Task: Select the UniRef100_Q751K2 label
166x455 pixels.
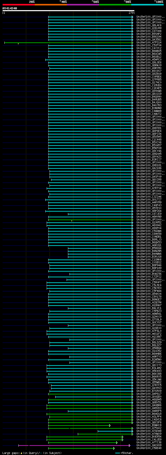Action: (149, 428)
